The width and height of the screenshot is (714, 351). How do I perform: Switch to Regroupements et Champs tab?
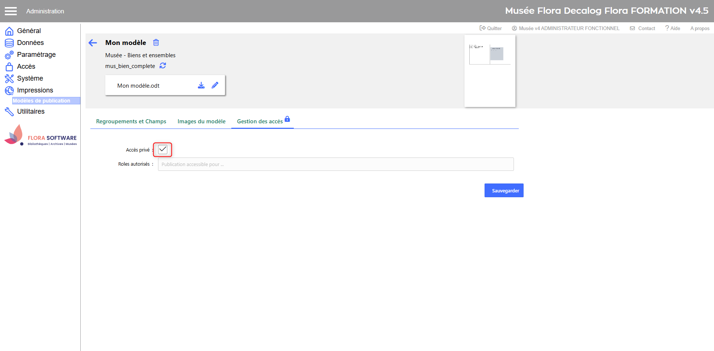coord(131,121)
